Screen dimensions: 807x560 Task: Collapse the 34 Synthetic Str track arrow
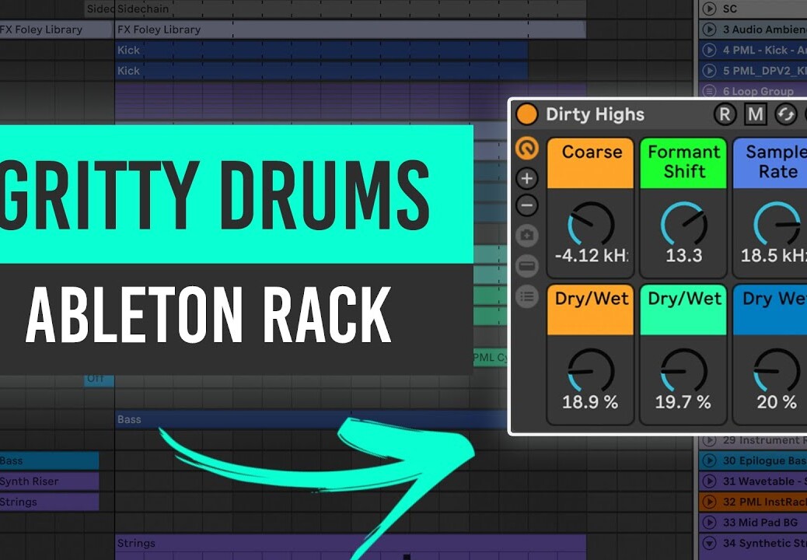709,543
